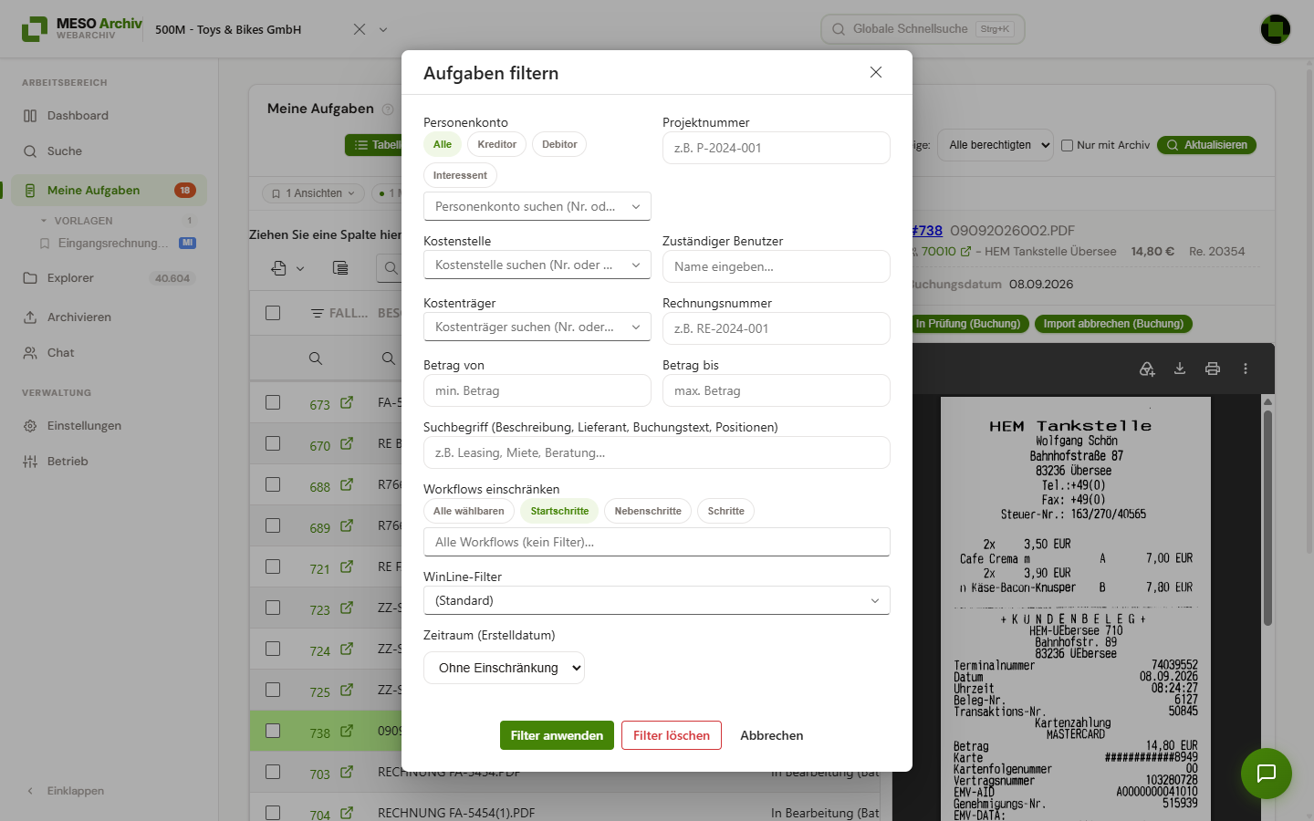Tick the select-all checkbox in table header
This screenshot has width=1314, height=821.
click(273, 313)
